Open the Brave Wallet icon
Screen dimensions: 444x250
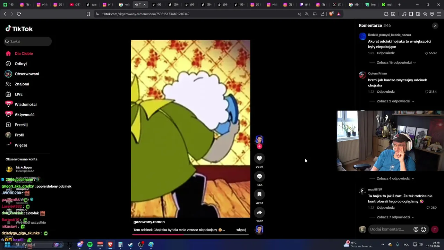click(418, 14)
